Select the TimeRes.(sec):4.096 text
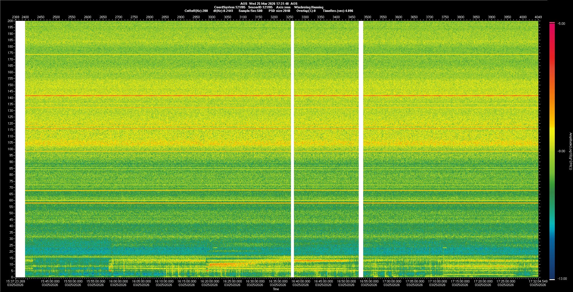 pos(338,11)
